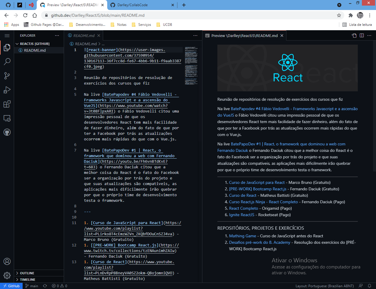Open the Manage settings gear
This screenshot has width=376, height=289.
coord(7,275)
